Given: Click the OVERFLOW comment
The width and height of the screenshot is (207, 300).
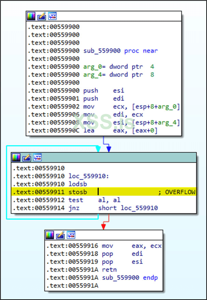Looking at the screenshot, I should point(177,192).
